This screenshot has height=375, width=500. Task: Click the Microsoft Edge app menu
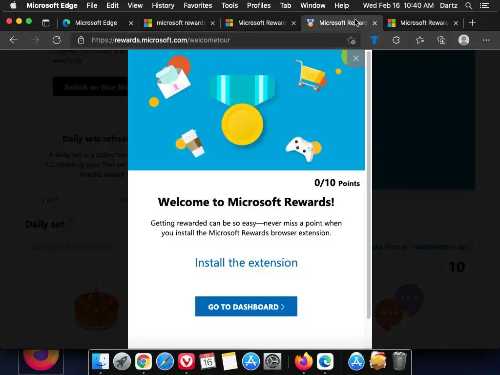coord(52,5)
